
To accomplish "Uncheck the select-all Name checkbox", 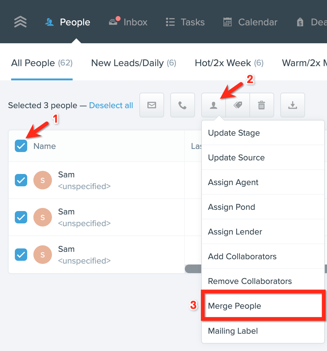I will coord(21,146).
